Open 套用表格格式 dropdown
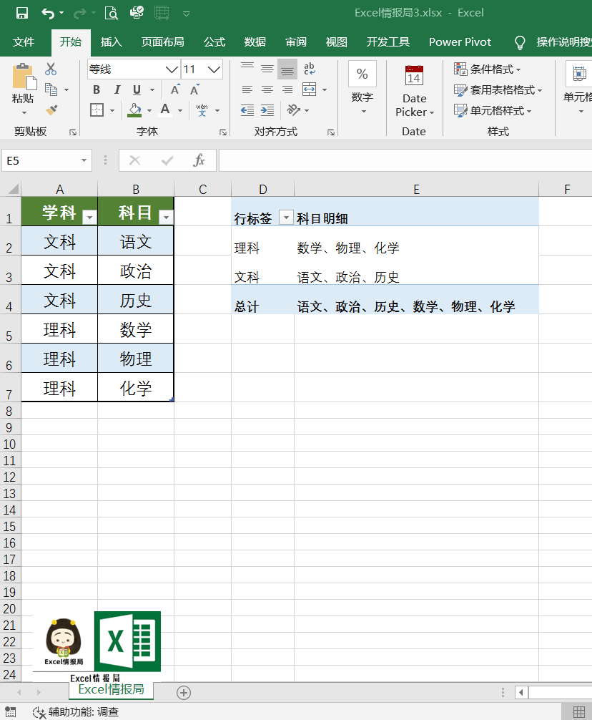Screen dimensions: 592x720 498,90
